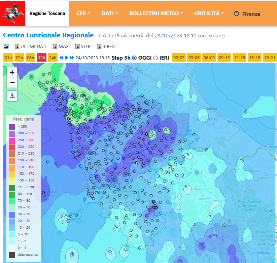Play the rainfall animation

pyautogui.click(x=67, y=58)
